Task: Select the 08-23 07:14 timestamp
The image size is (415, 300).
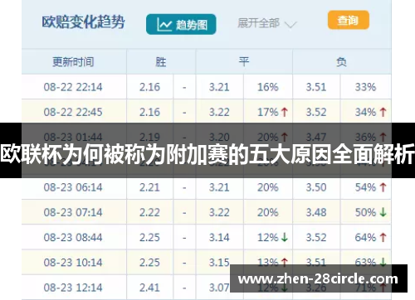Action: (73, 212)
